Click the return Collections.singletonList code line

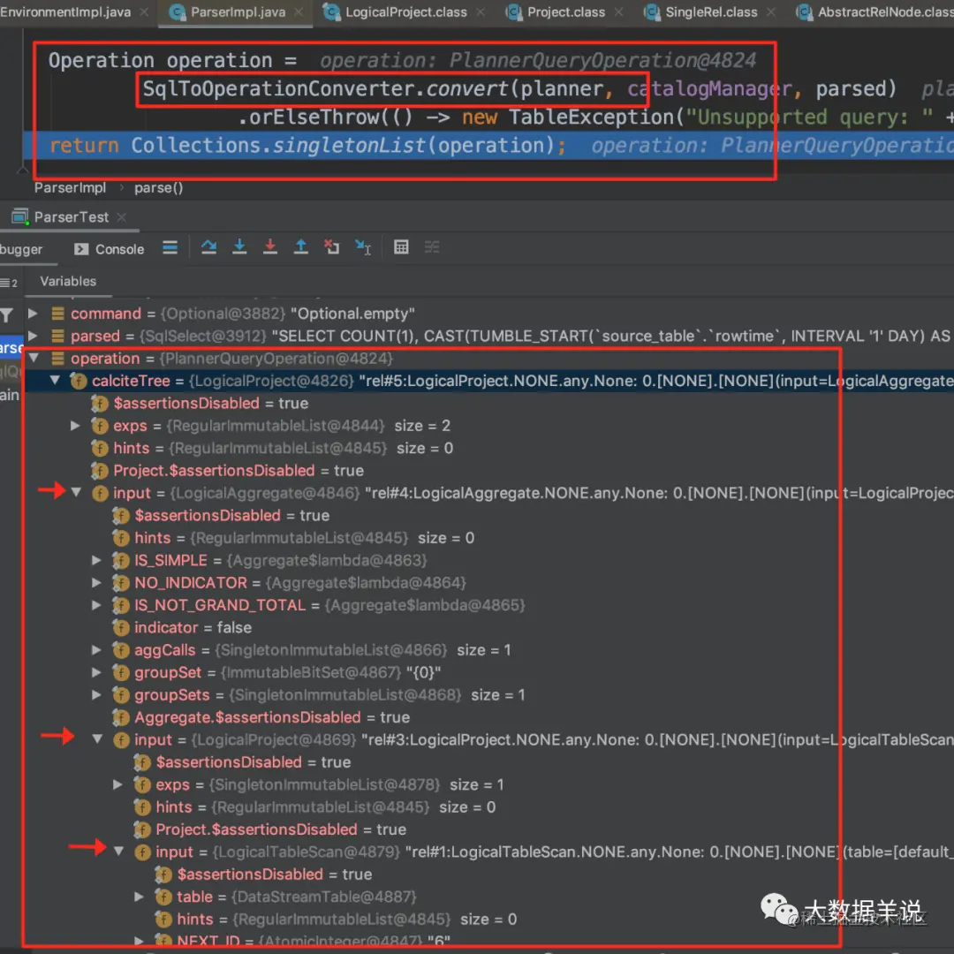pyautogui.click(x=488, y=146)
